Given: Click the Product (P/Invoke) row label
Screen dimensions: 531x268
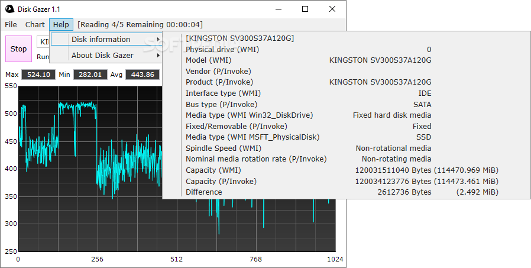Looking at the screenshot, I should 219,82.
